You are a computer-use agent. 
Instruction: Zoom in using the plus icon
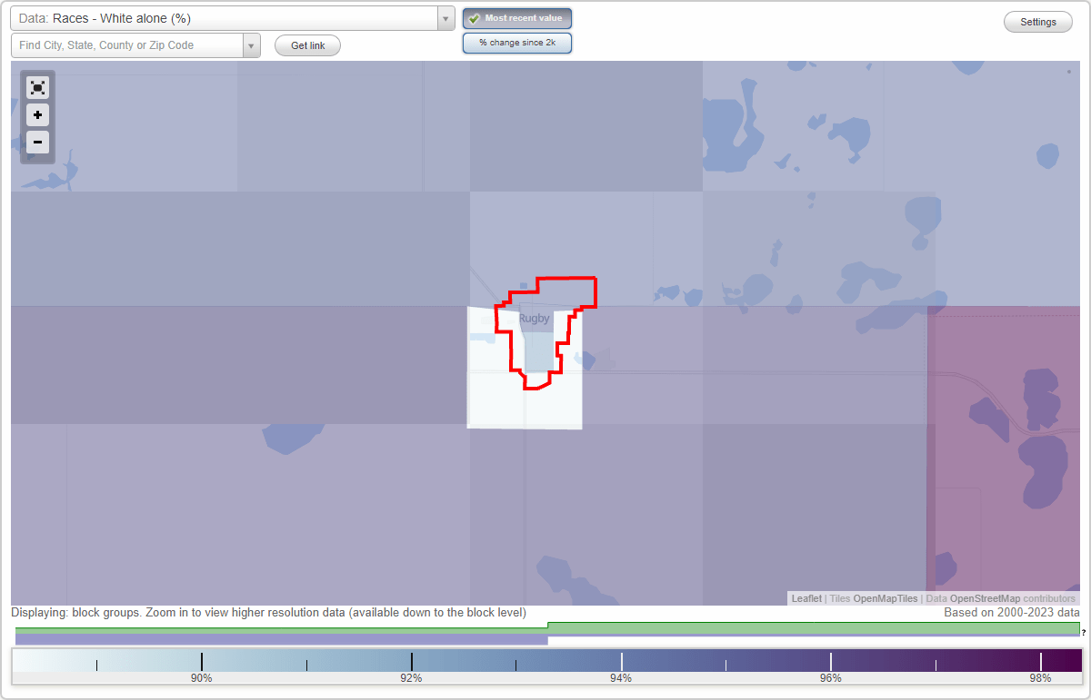coord(37,115)
